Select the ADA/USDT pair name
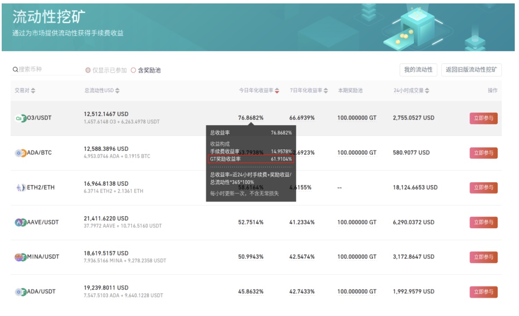Screen dimensions: 519x316 (x=41, y=292)
